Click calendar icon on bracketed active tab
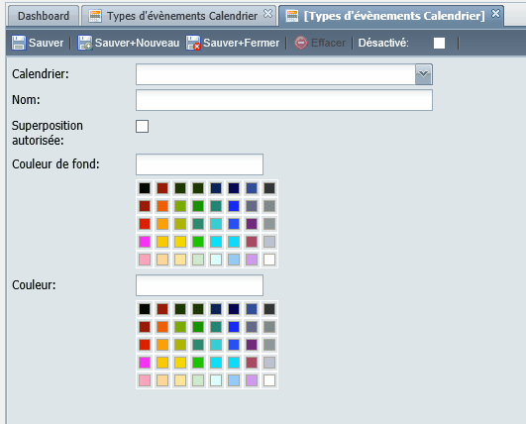 [292, 16]
